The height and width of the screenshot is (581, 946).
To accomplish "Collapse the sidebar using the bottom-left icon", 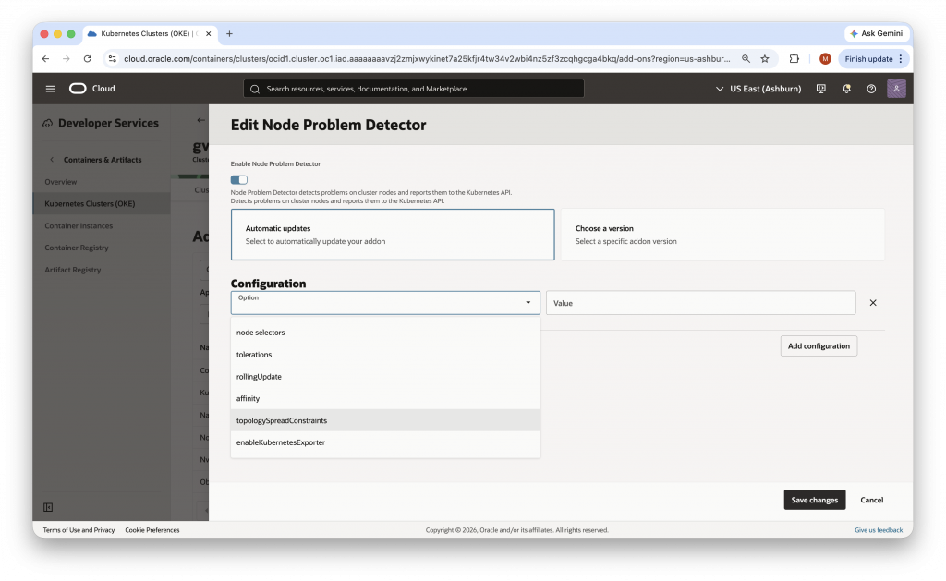I will click(48, 507).
